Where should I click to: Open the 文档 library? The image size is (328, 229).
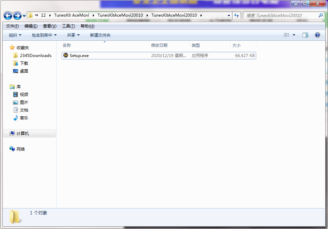24,110
